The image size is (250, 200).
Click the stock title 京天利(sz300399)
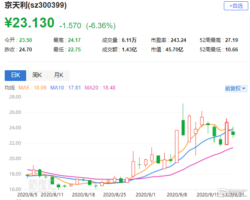click(x=36, y=5)
